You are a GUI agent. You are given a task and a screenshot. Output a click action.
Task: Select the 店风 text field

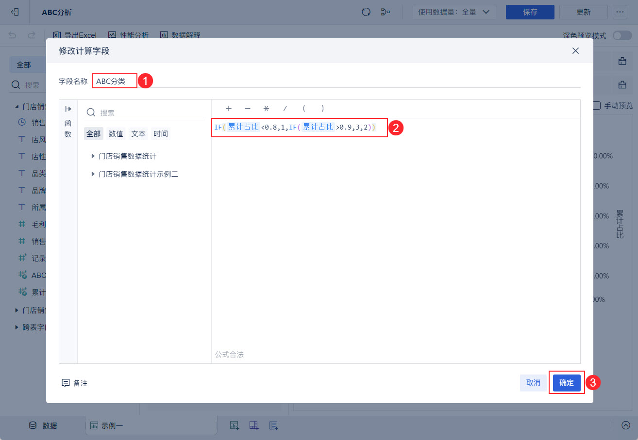pyautogui.click(x=32, y=139)
